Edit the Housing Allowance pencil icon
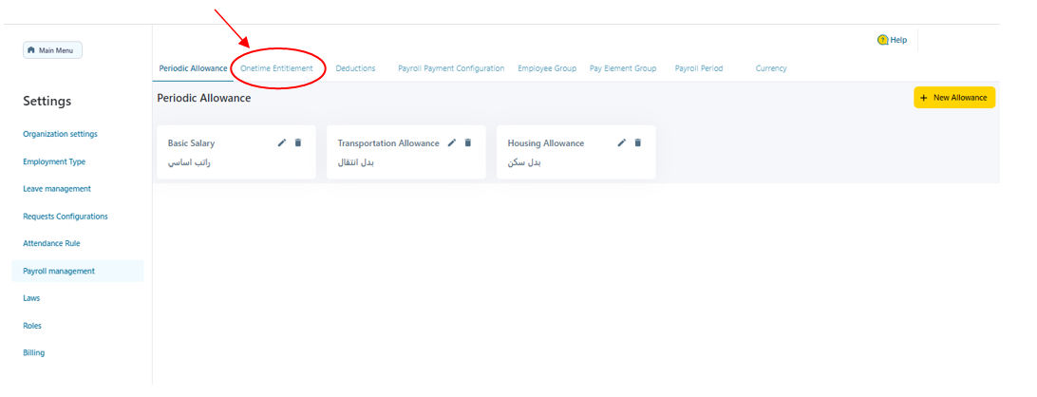The image size is (1037, 397). [622, 143]
